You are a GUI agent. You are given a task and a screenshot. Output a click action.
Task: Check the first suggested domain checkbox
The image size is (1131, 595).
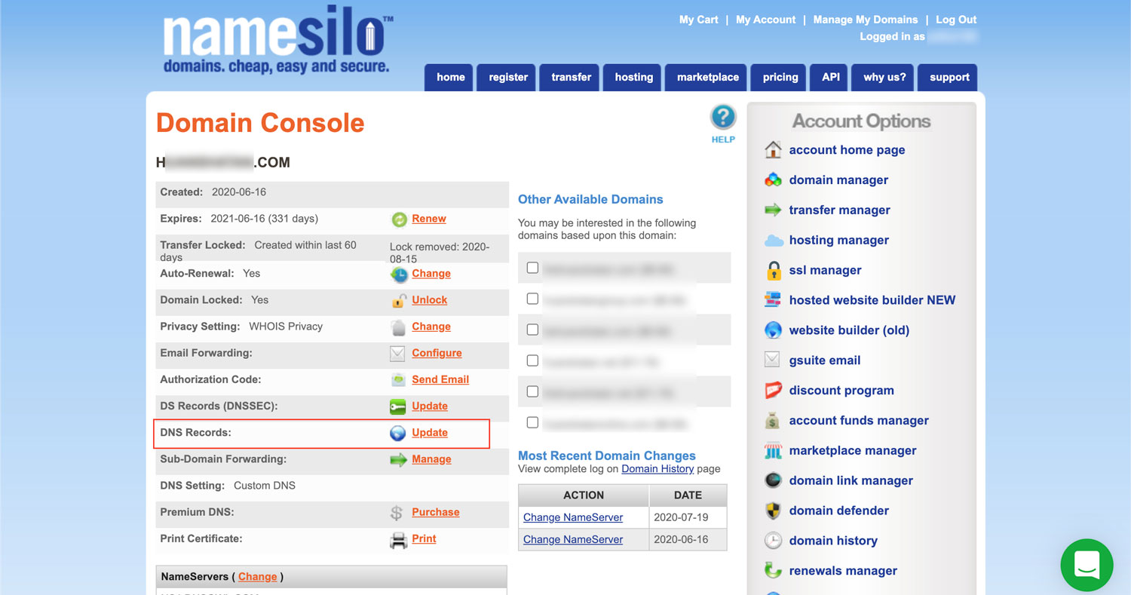(532, 268)
